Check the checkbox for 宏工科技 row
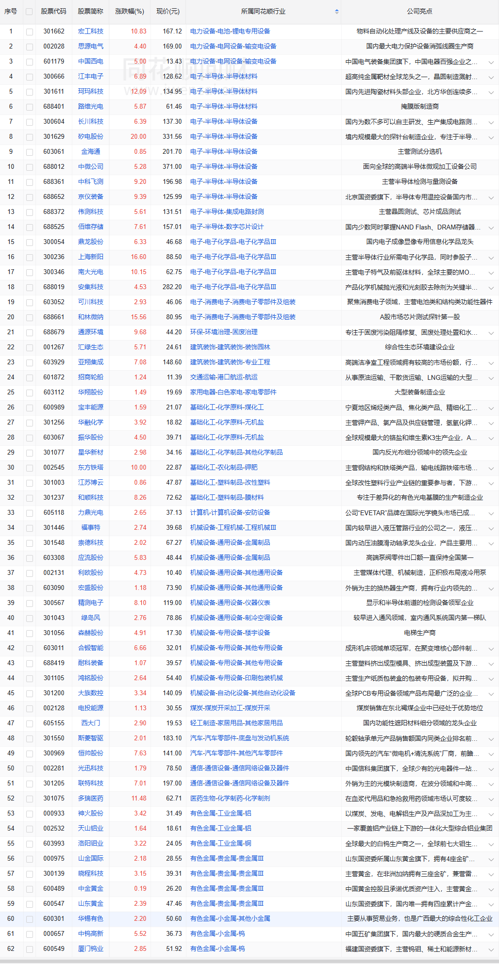Image resolution: width=499 pixels, height=964 pixels. coord(30,32)
